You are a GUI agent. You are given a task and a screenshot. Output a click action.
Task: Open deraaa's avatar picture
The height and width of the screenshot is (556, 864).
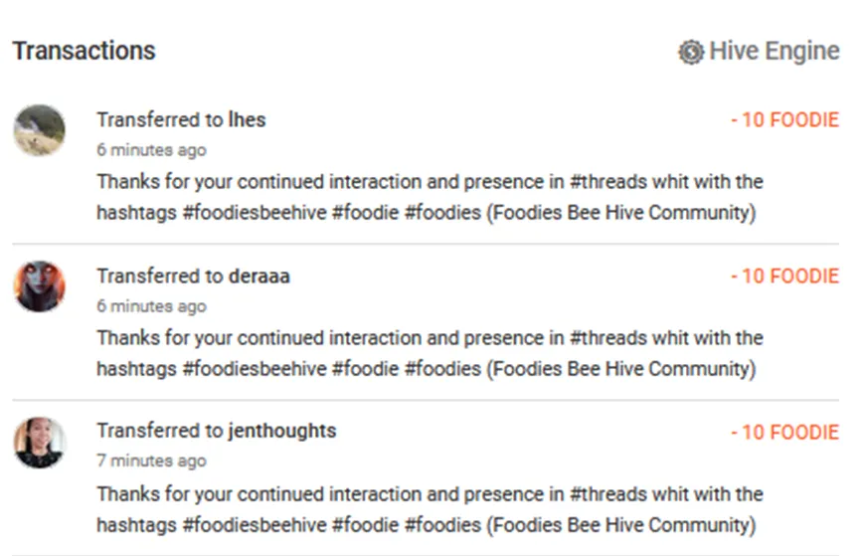coord(40,286)
